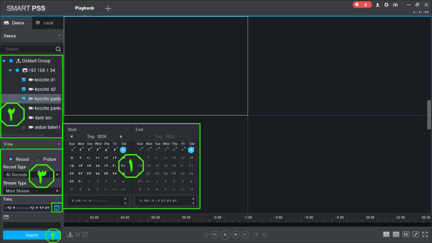
Task: Uncheck the kooche d2 camera checkbox
Action: (24, 89)
